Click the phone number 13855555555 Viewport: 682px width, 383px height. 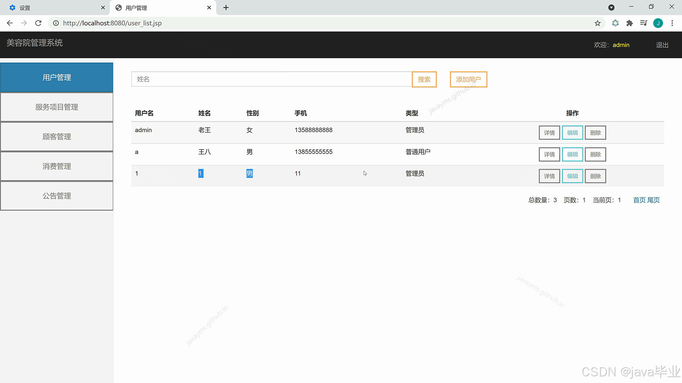pos(313,152)
